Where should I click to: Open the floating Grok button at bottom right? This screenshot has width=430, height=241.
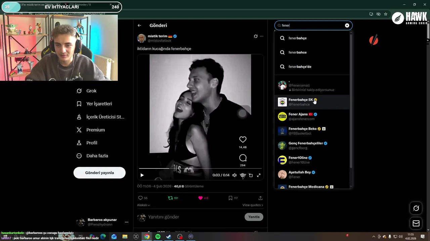[x=416, y=208]
